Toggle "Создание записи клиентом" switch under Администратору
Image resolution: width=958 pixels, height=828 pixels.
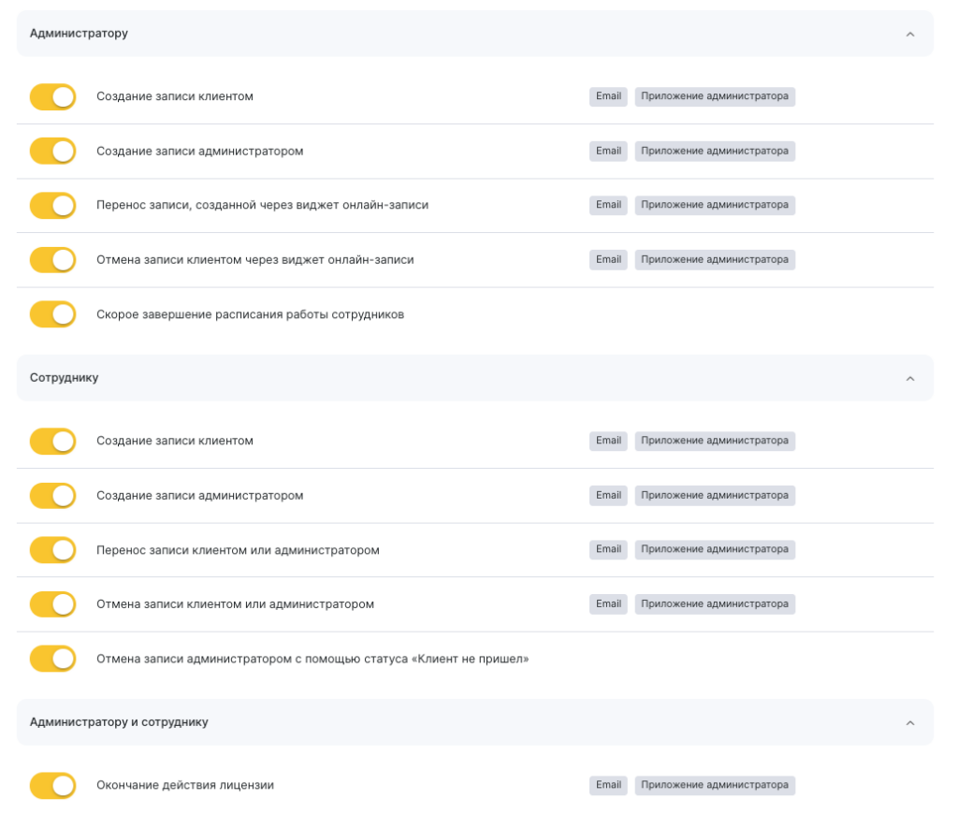52,97
